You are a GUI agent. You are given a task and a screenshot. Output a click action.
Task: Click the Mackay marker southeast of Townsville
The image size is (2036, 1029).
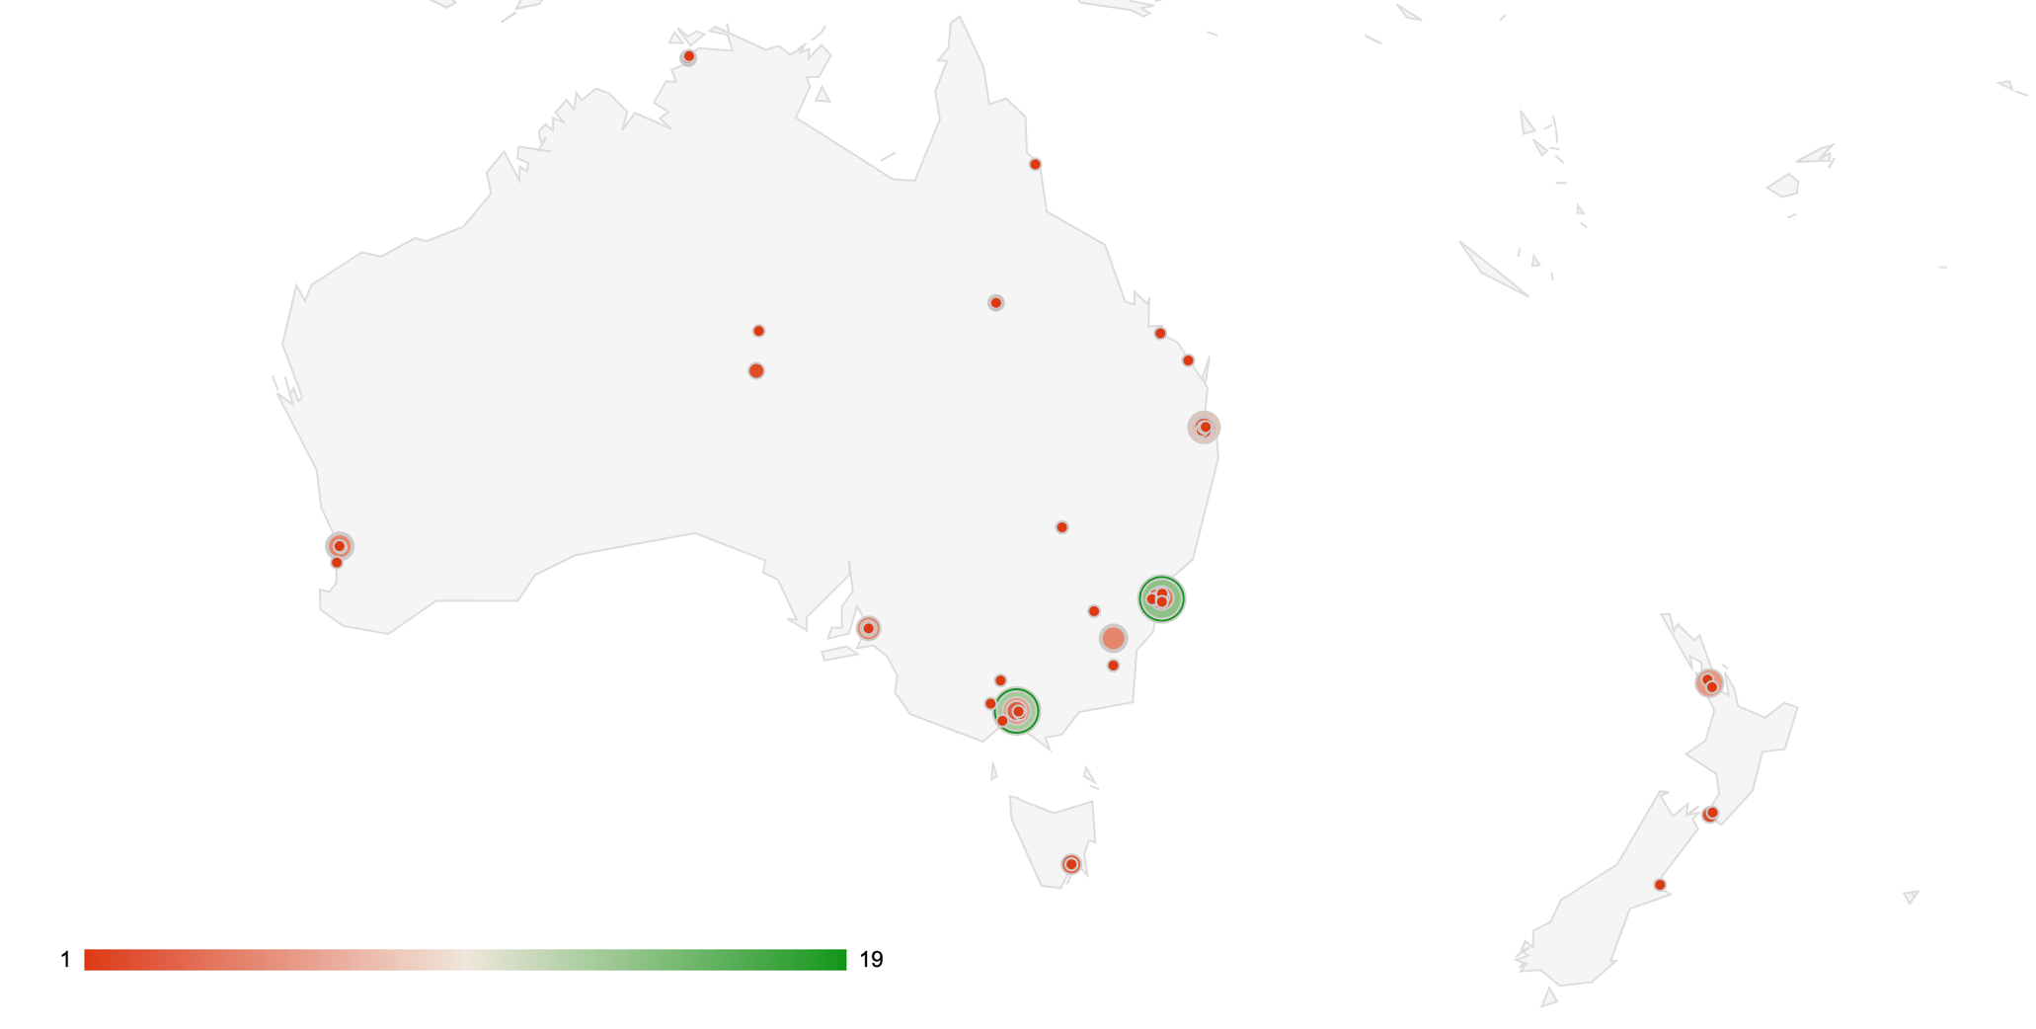point(1188,360)
